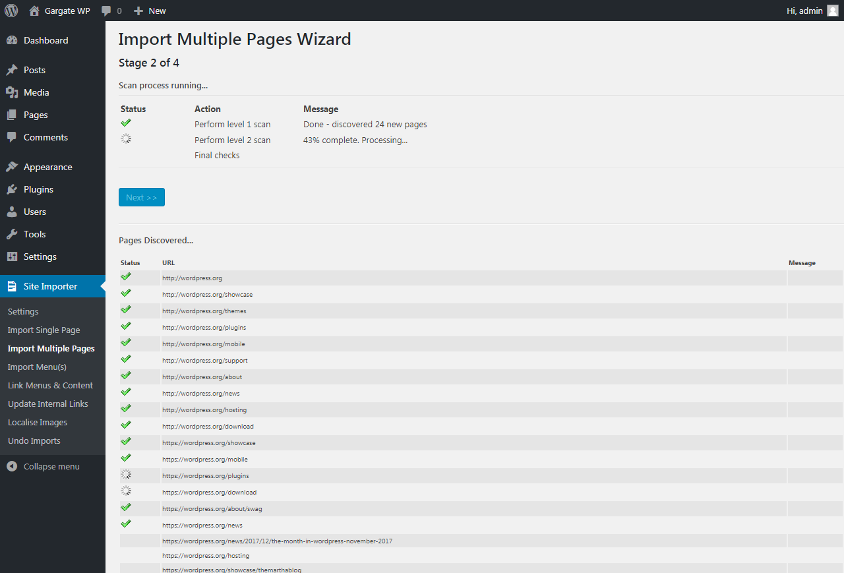Click URL http://wordpress.org/about
844x573 pixels.
[202, 377]
